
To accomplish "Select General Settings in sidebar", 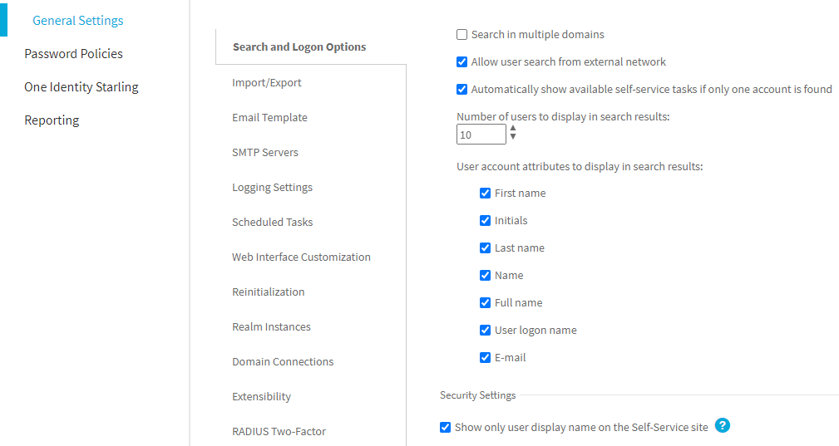I will pyautogui.click(x=78, y=20).
